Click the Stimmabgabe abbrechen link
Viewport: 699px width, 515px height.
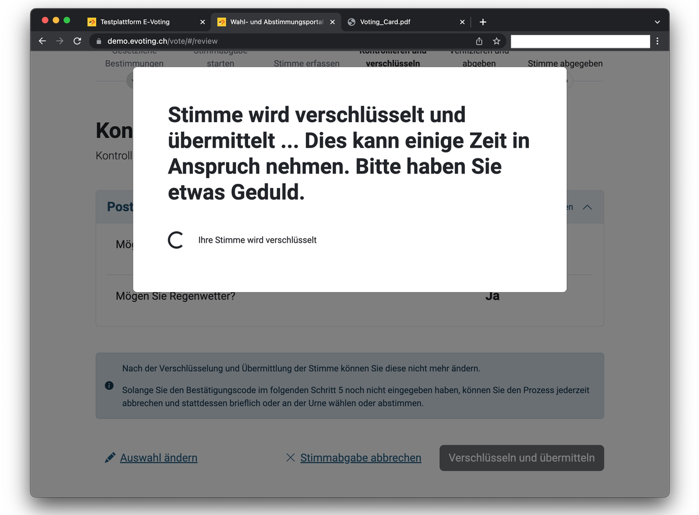(361, 458)
